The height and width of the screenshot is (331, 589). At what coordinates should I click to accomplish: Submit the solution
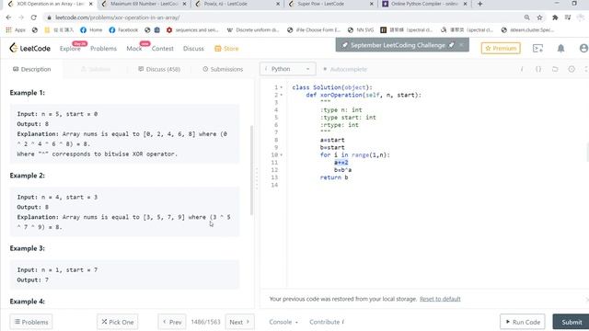pyautogui.click(x=572, y=322)
